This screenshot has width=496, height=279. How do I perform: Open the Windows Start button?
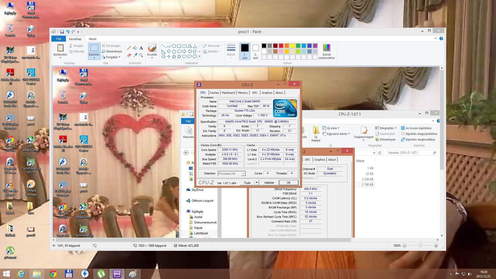point(6,274)
